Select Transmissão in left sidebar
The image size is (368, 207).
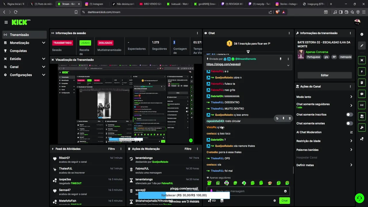(24, 35)
